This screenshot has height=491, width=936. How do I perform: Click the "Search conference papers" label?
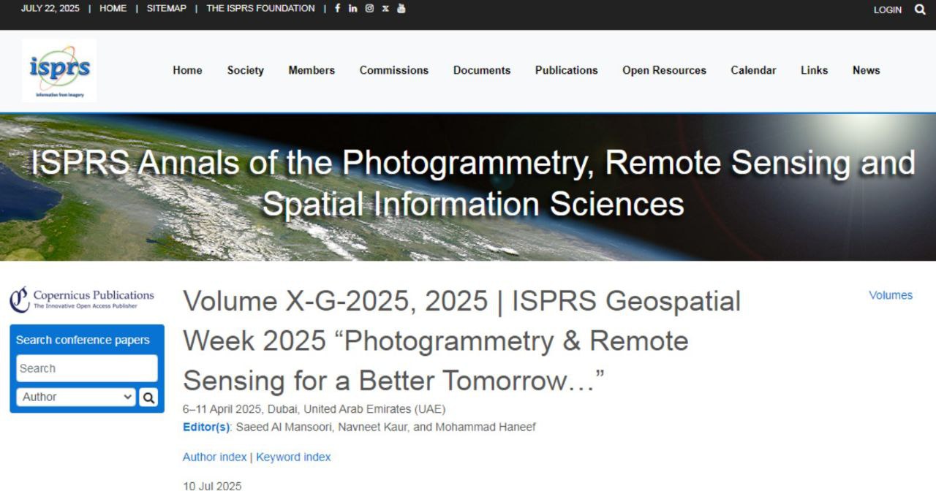pyautogui.click(x=83, y=340)
